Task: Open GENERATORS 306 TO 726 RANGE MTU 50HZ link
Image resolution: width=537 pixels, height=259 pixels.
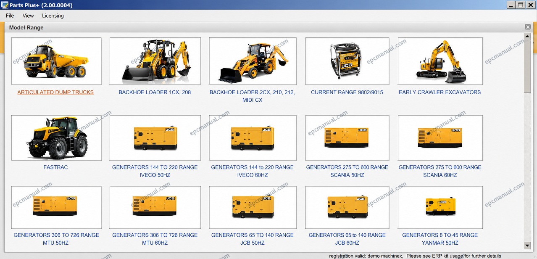Action: tap(56, 239)
